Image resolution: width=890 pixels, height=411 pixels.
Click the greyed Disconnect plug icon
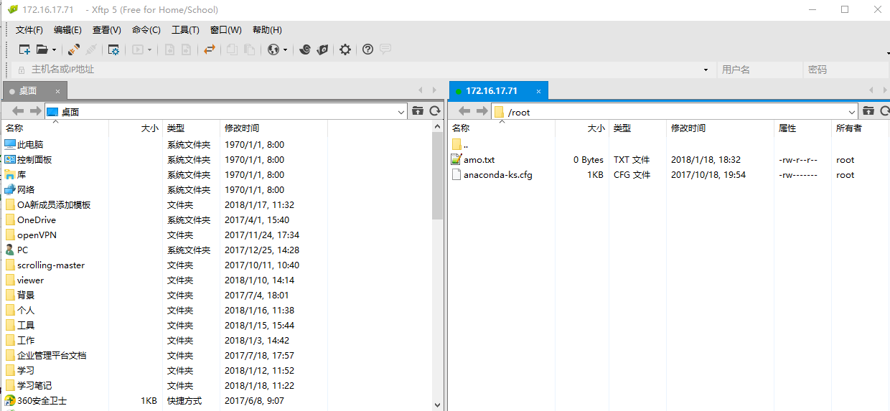(x=91, y=49)
